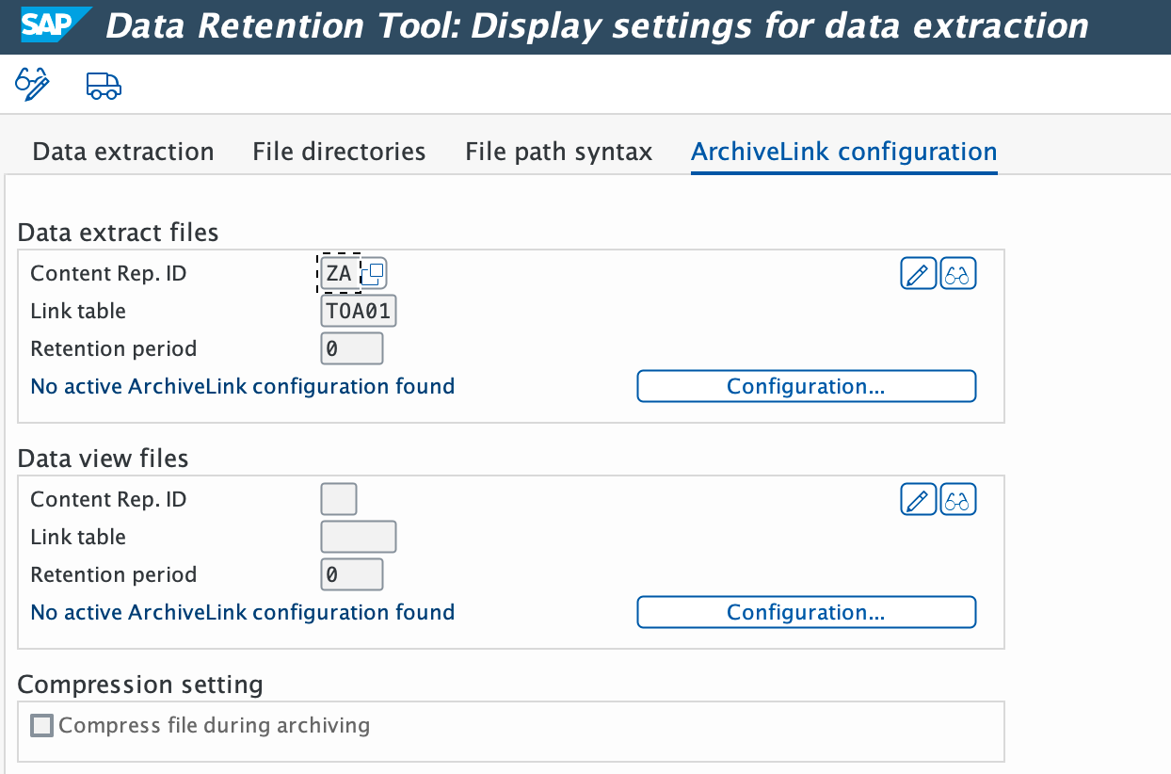The width and height of the screenshot is (1171, 774).
Task: Enable Compress file during archiving
Action: point(41,725)
